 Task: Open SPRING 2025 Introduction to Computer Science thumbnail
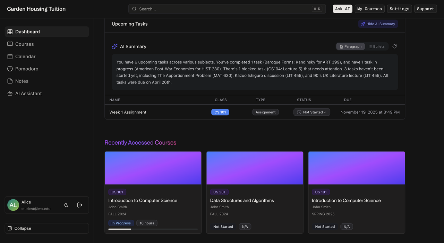tap(357, 168)
